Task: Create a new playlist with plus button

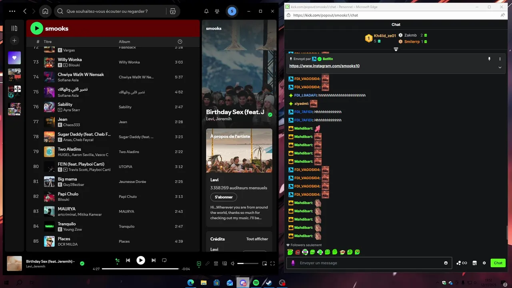Action: (14, 40)
